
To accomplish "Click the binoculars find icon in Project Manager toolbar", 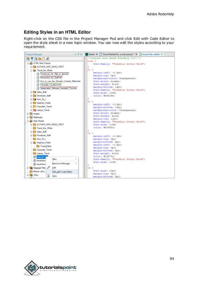I will tap(48, 59).
